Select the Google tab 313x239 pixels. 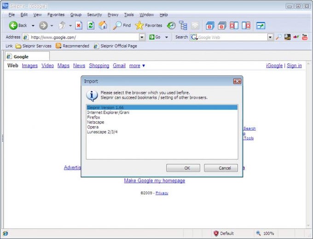[27, 57]
